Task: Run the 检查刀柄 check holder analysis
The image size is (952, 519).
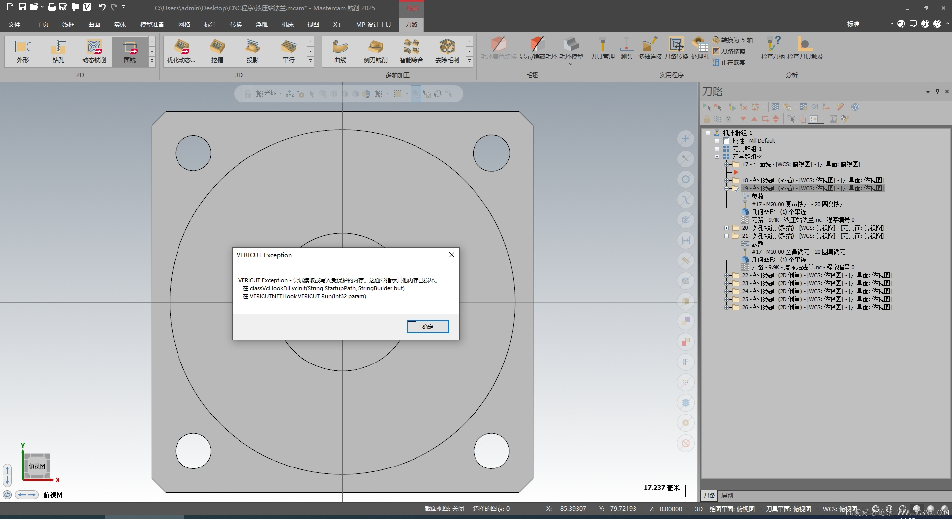Action: [x=773, y=49]
